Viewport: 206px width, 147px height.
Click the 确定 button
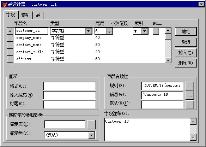coord(186,31)
